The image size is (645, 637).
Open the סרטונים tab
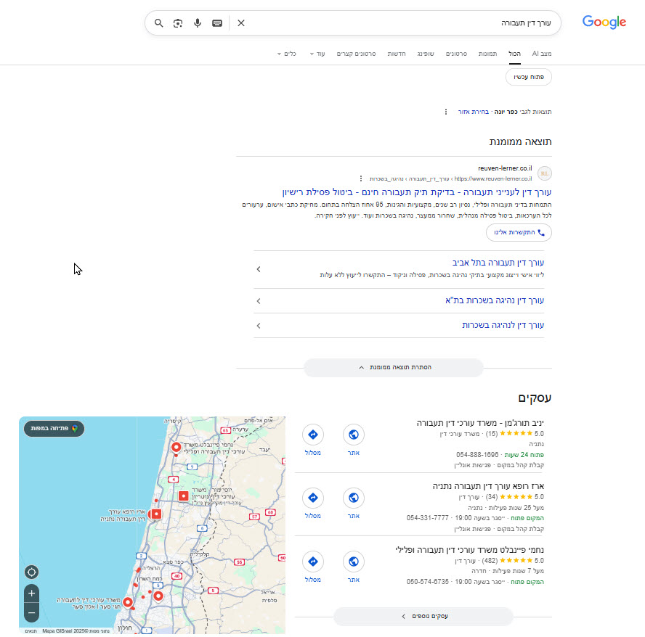(x=456, y=54)
